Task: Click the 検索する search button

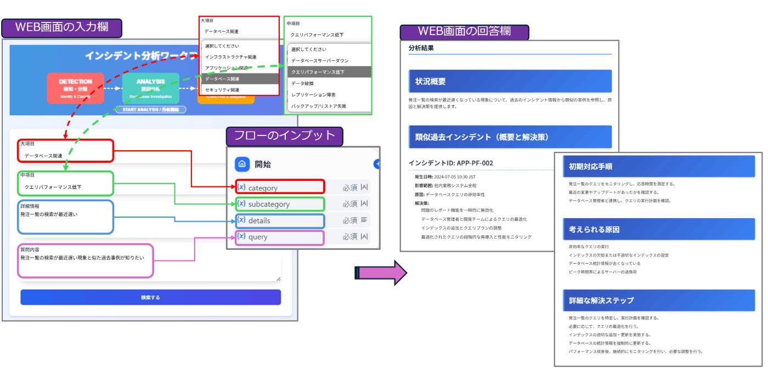Action: click(x=150, y=297)
